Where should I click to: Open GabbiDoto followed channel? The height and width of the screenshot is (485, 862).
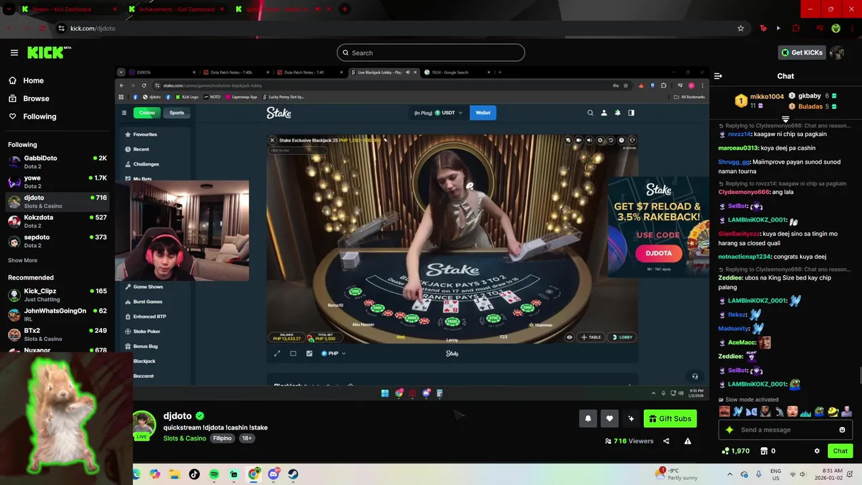pyautogui.click(x=57, y=162)
